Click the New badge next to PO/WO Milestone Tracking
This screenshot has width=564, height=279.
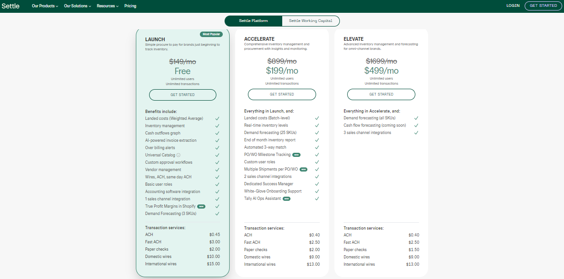(296, 155)
